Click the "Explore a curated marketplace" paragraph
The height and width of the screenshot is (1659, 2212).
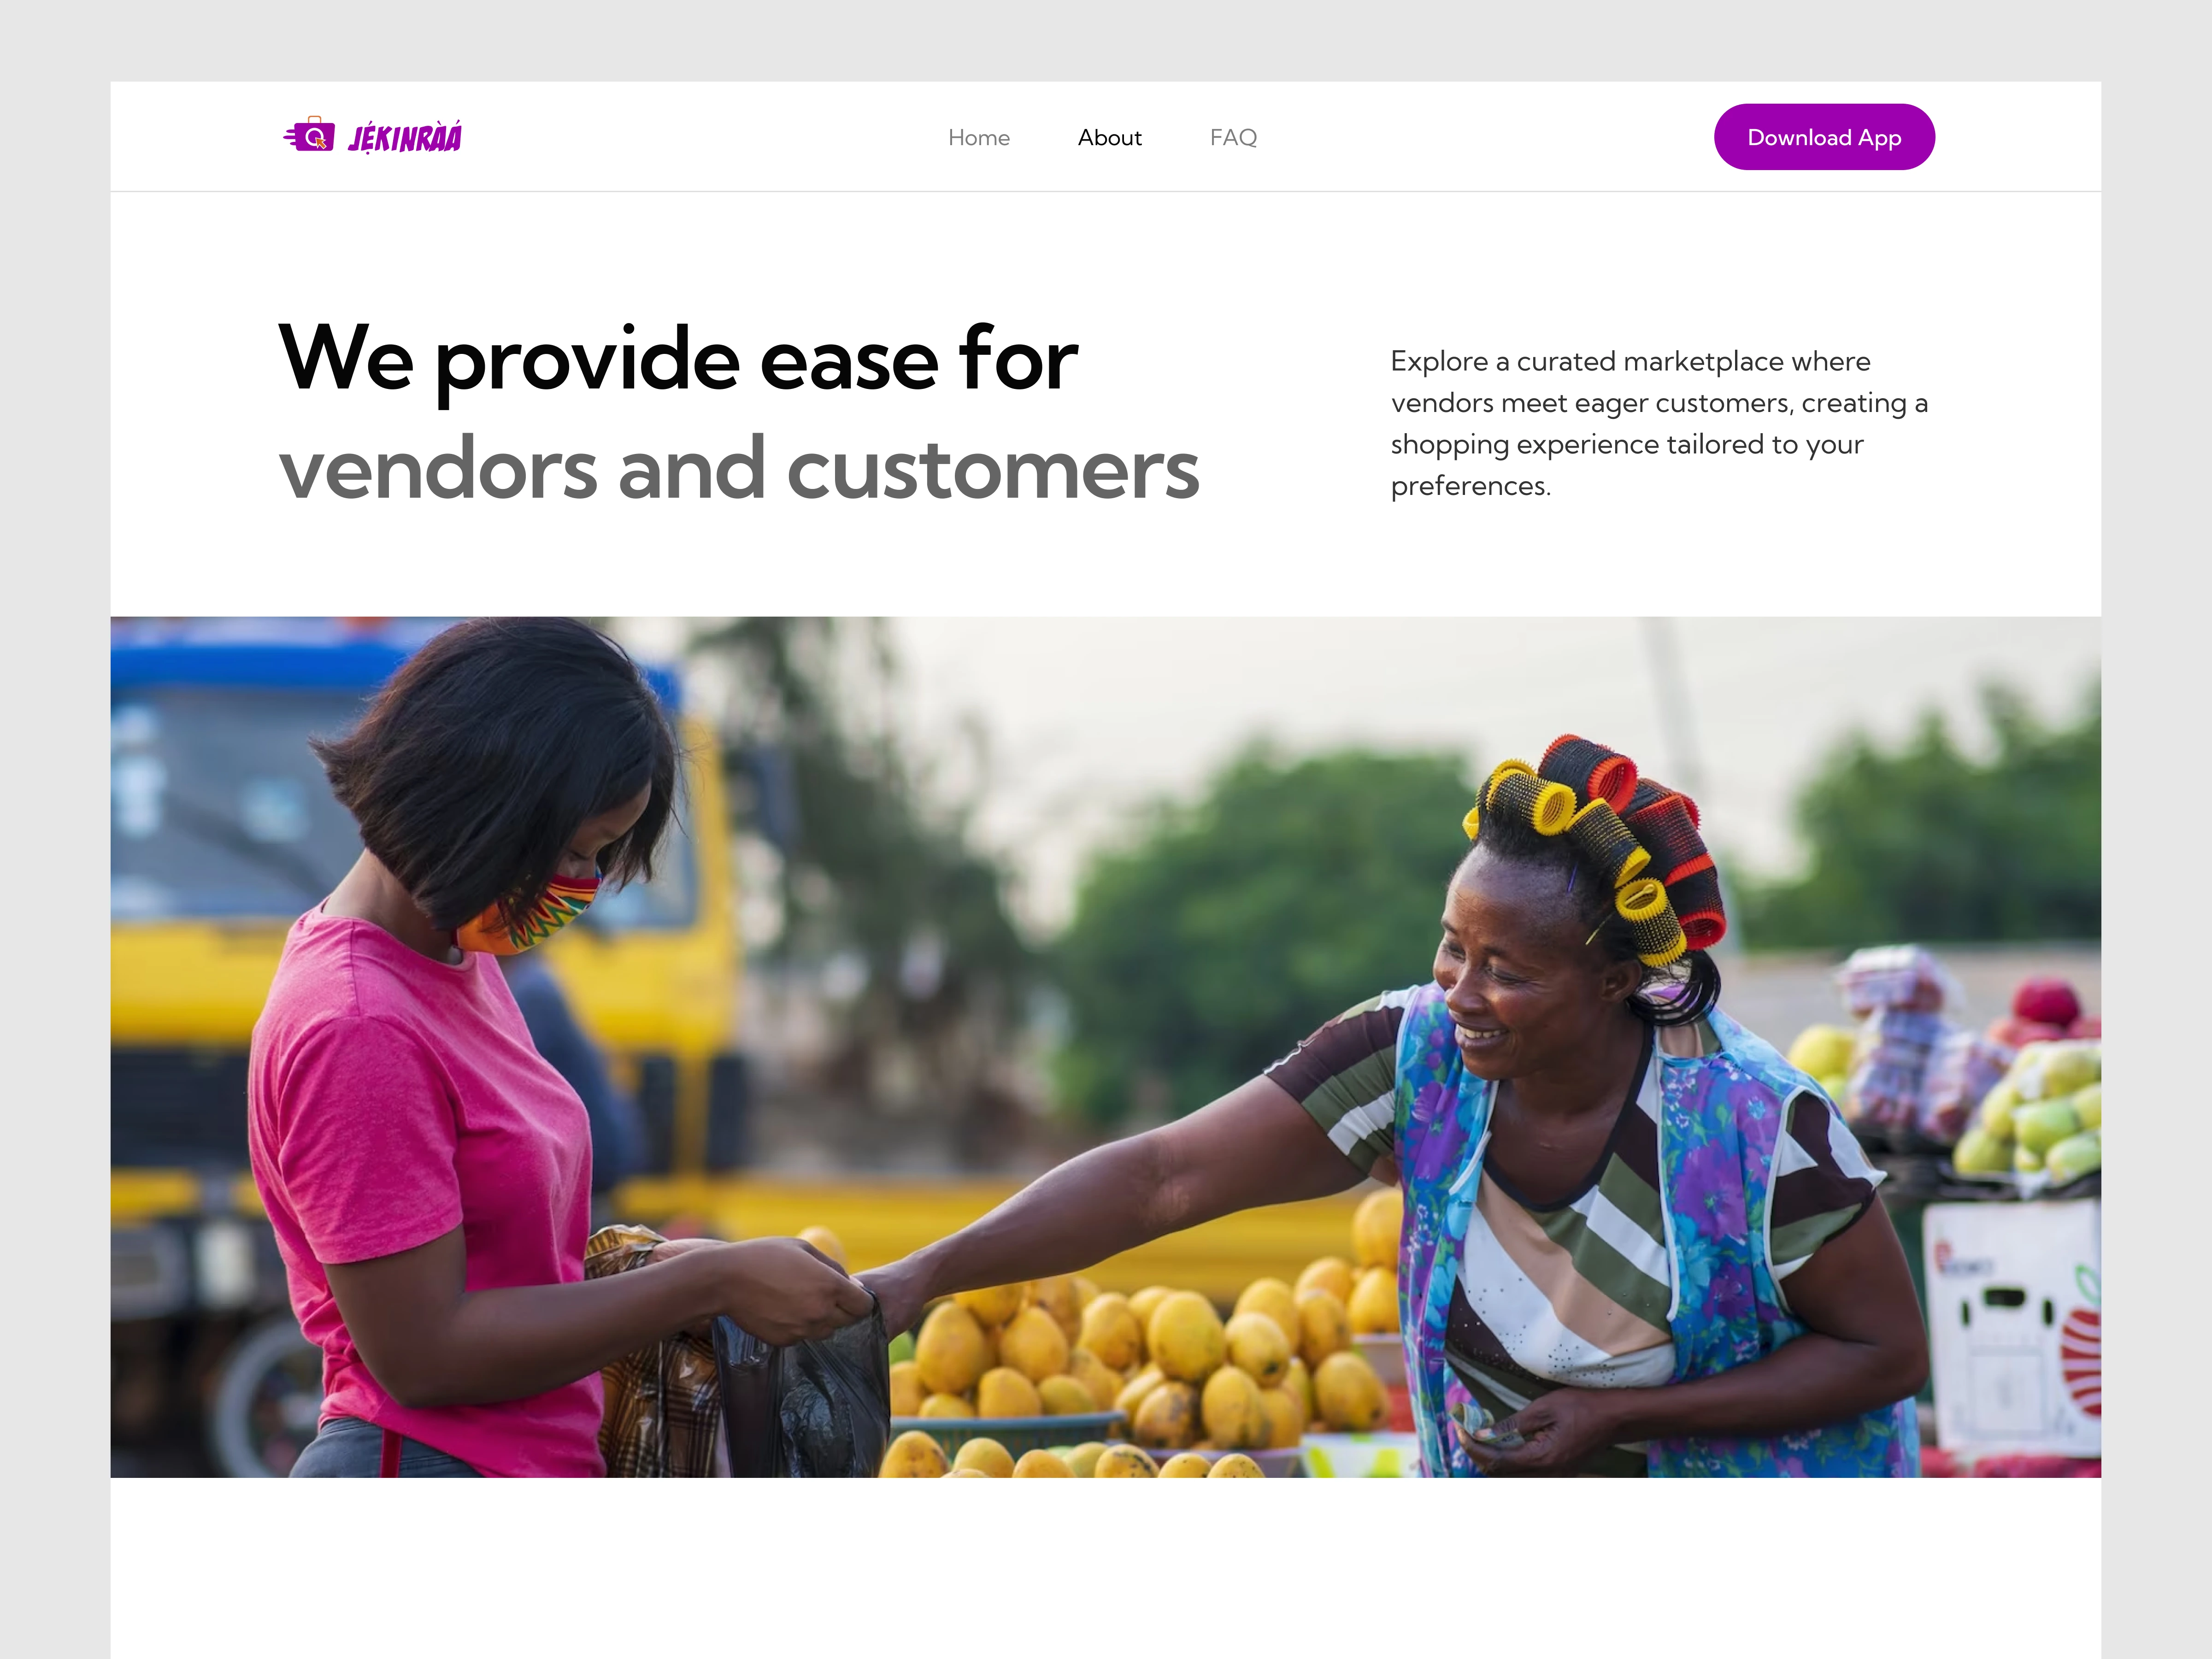pyautogui.click(x=1659, y=423)
